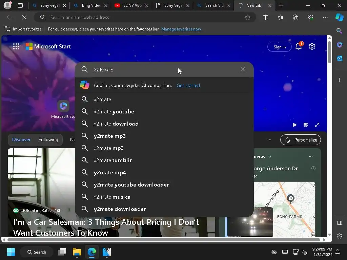The width and height of the screenshot is (347, 260).
Task: Open the Favorites list icon
Action: [280, 17]
